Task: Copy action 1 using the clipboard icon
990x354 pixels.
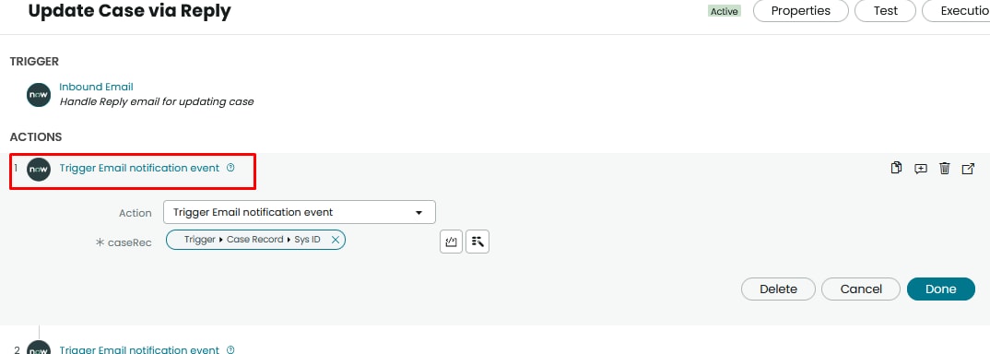Action: click(896, 168)
